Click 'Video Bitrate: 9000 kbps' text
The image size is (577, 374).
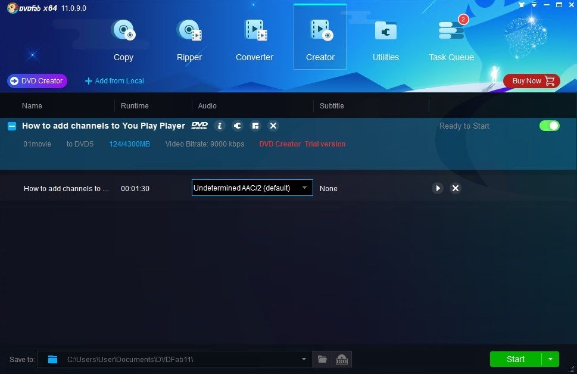(205, 144)
